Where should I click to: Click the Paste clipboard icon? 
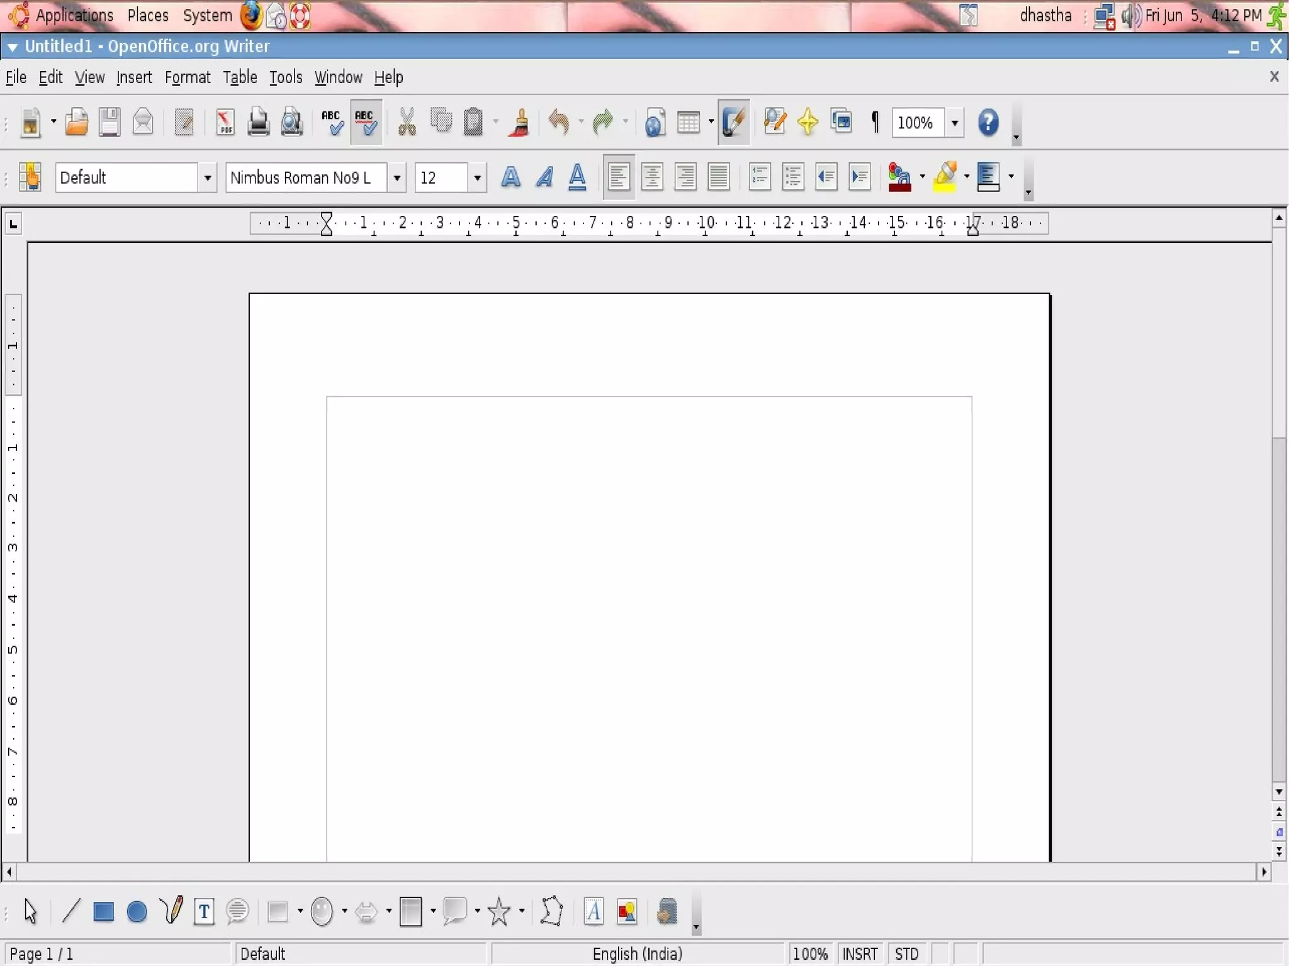point(473,122)
